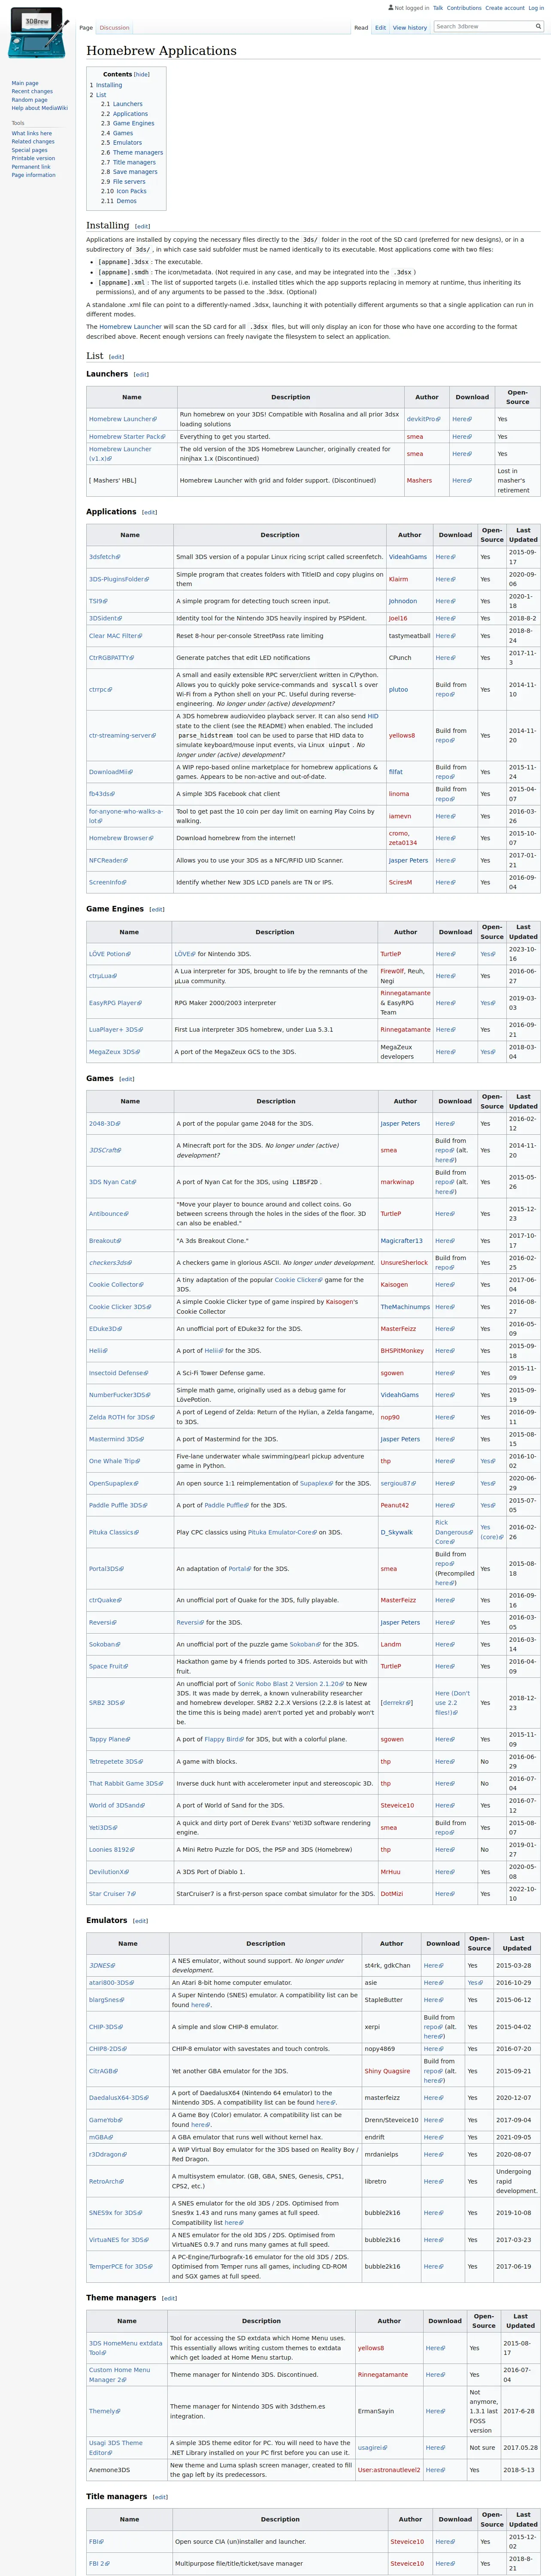Jump to 2.6 Theme managers in the Contents
The height and width of the screenshot is (2576, 551).
[x=132, y=152]
